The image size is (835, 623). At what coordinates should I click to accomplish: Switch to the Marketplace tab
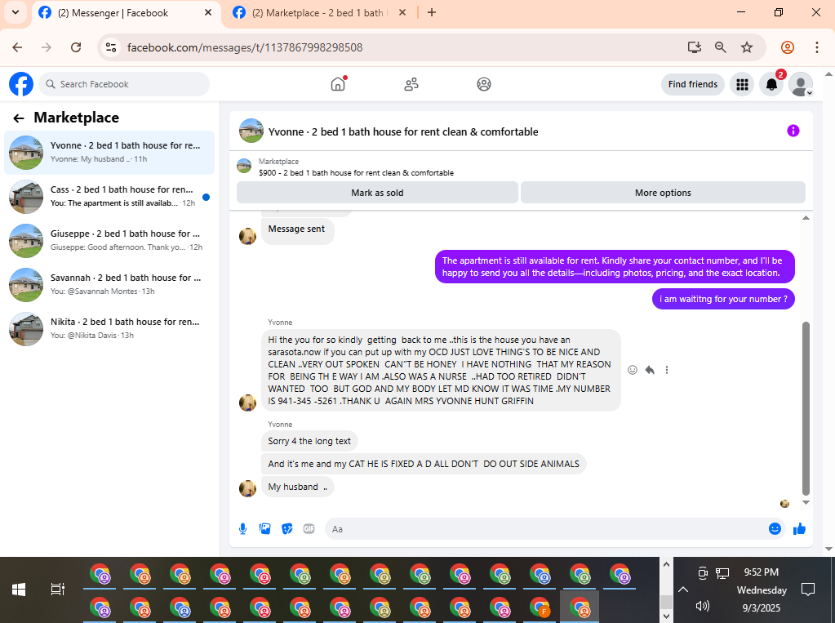pos(318,13)
